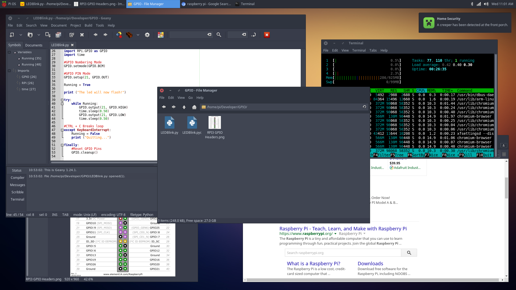The image size is (516, 290).
Task: Open dropdown arrow next to New file icon
Action: [x=21, y=35]
